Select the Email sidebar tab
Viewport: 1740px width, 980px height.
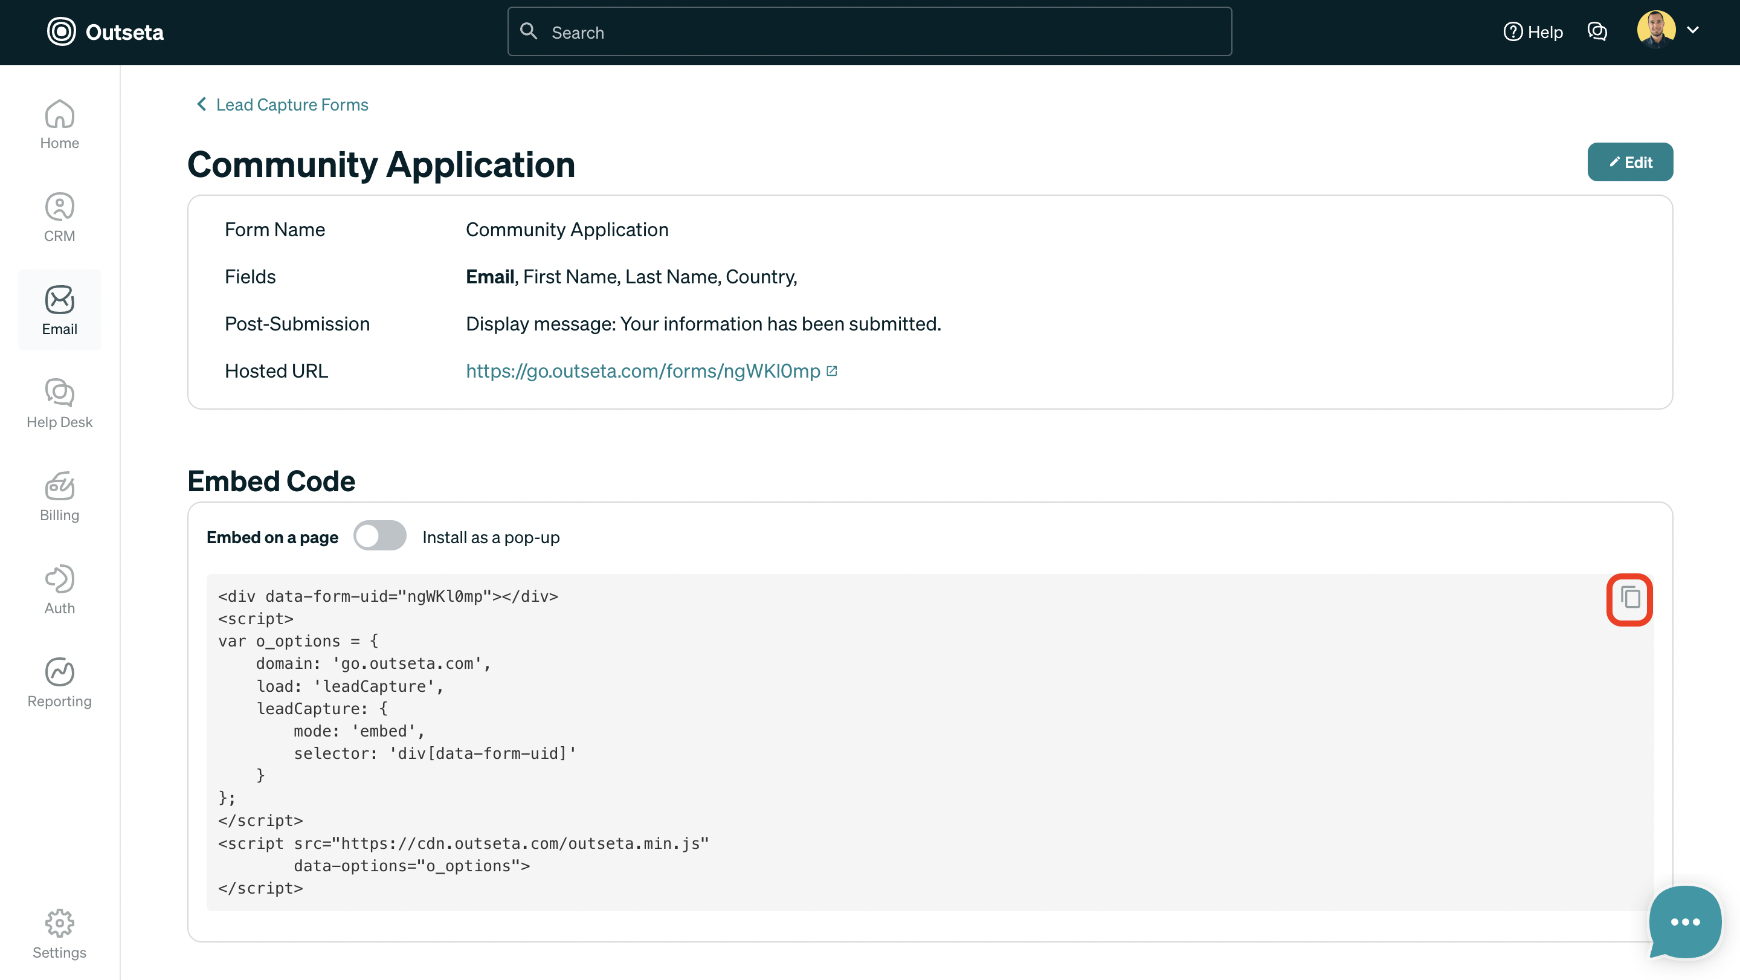pyautogui.click(x=59, y=310)
